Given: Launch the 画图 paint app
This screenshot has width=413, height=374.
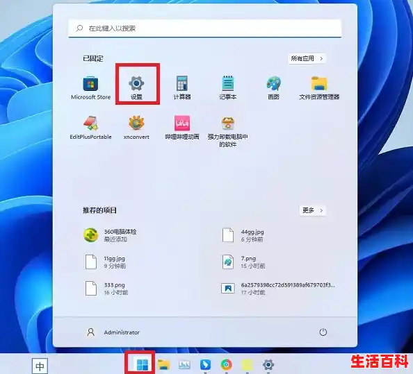Looking at the screenshot, I should [x=273, y=88].
